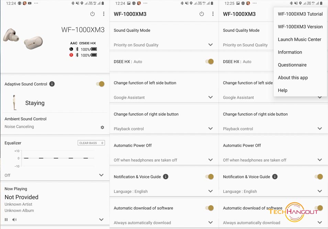The width and height of the screenshot is (328, 229).
Task: Pause playback in Now Playing
Action: [x=6, y=220]
